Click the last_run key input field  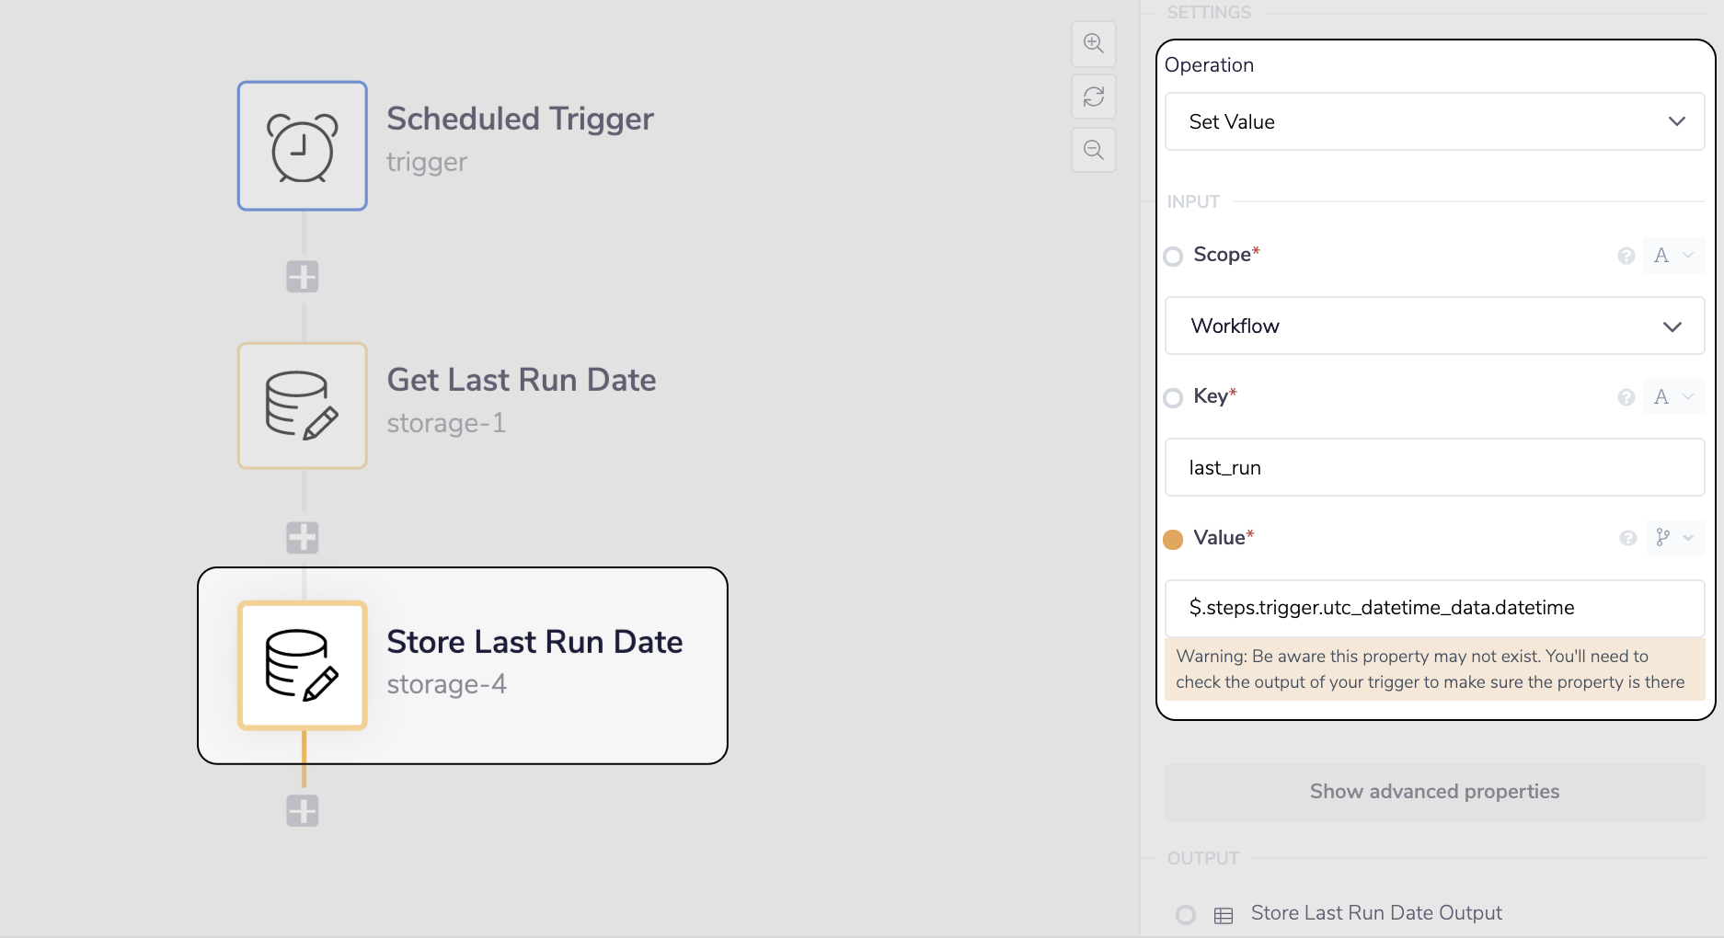1434,467
